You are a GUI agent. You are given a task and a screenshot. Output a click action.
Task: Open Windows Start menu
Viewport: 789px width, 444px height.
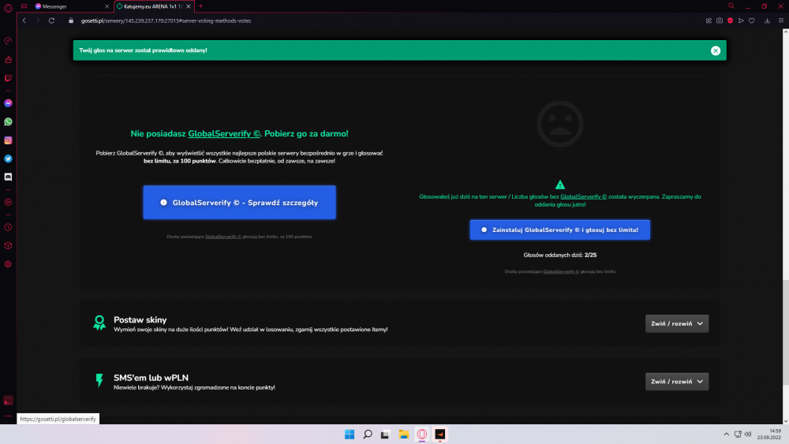click(350, 435)
